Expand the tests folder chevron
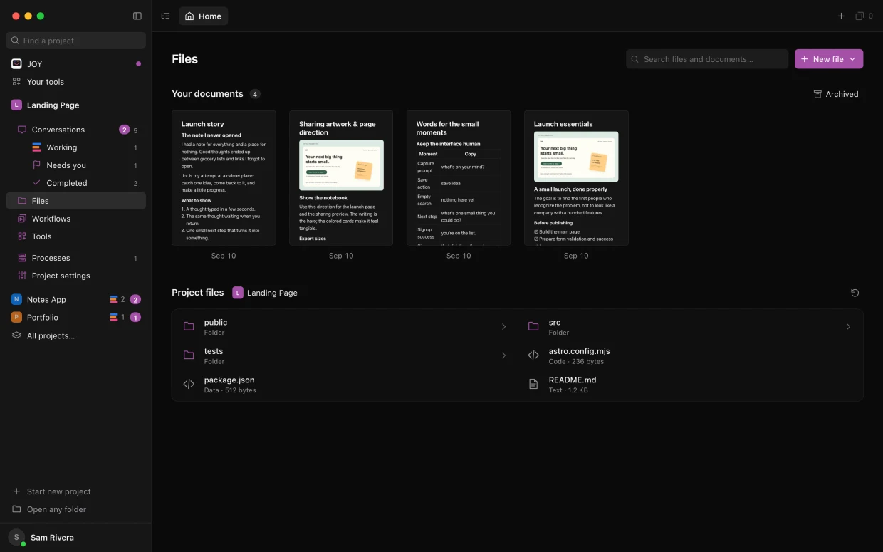 click(x=503, y=355)
